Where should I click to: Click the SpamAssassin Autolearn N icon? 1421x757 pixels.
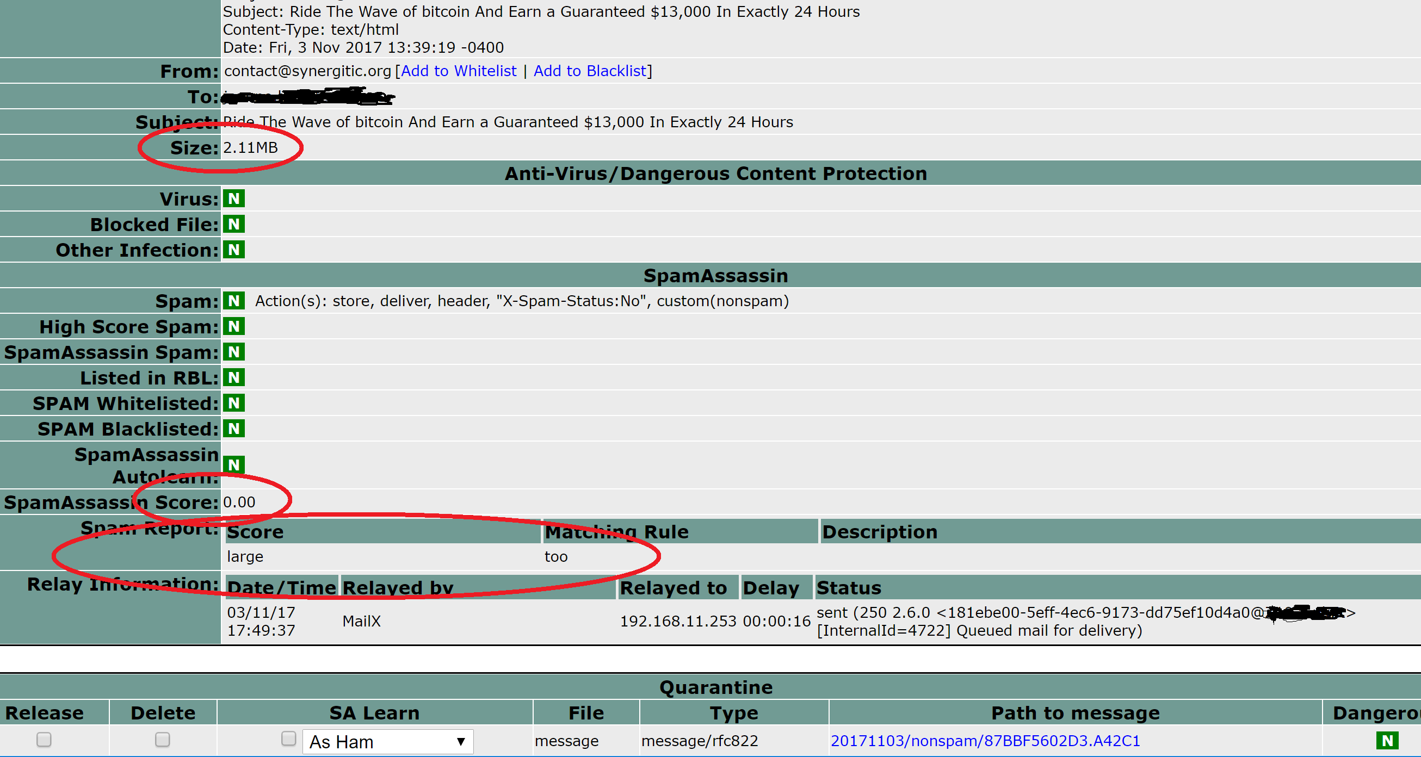pos(234,465)
